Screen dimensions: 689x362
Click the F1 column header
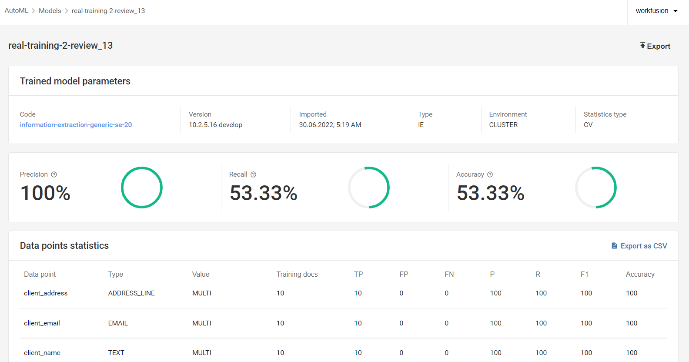585,274
